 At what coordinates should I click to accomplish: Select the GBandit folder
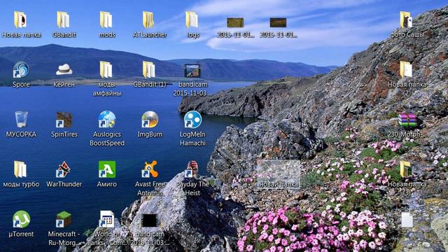point(63,20)
